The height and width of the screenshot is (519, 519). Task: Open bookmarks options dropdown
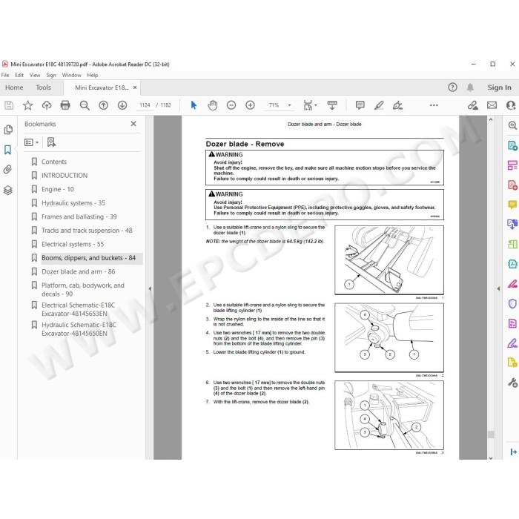coord(31,142)
